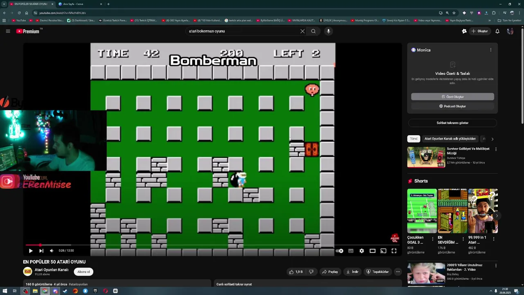Show hidden bookmarks chevron

coord(490,20)
